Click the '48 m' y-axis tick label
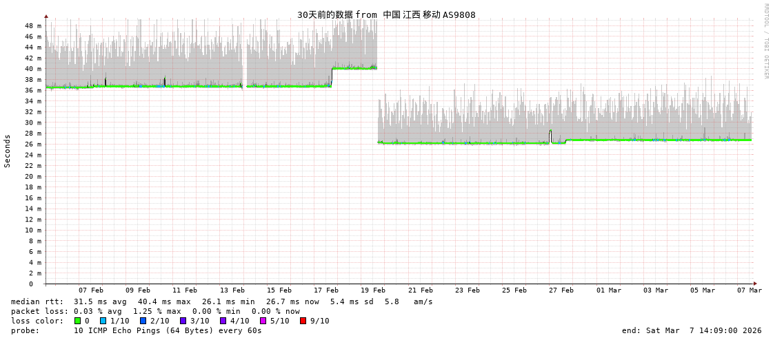The image size is (773, 340). tap(33, 25)
